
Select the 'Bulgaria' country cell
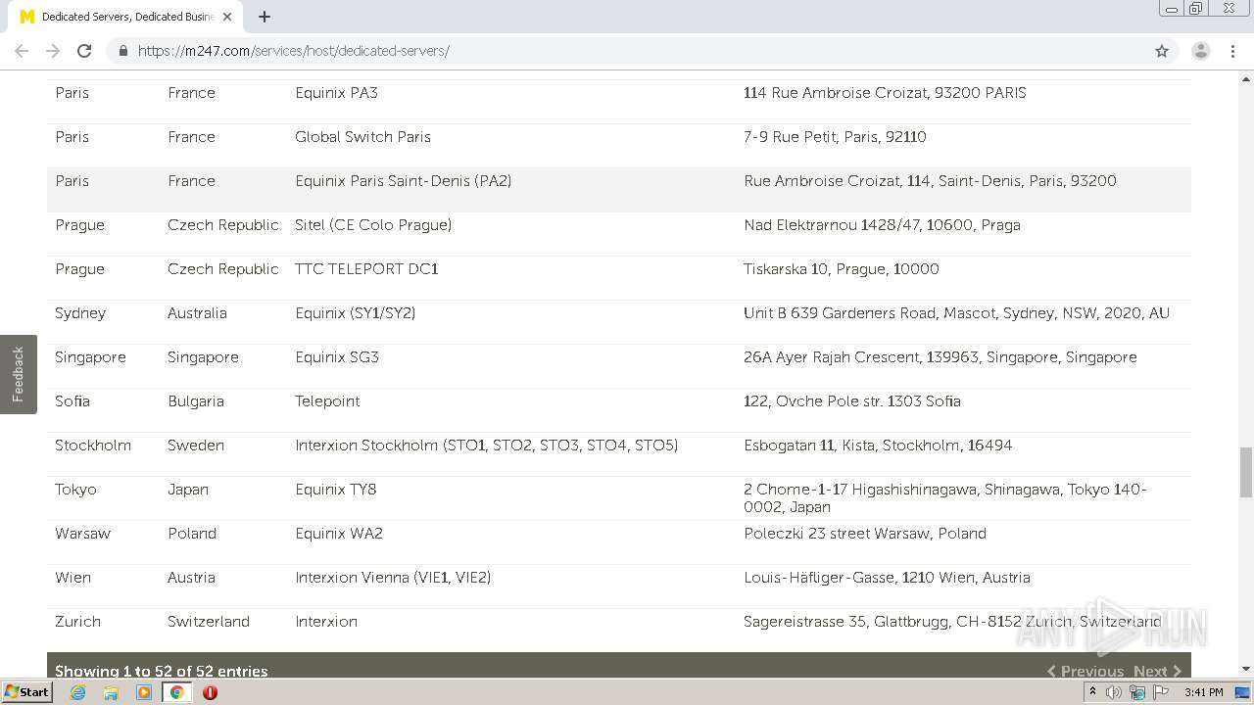196,401
